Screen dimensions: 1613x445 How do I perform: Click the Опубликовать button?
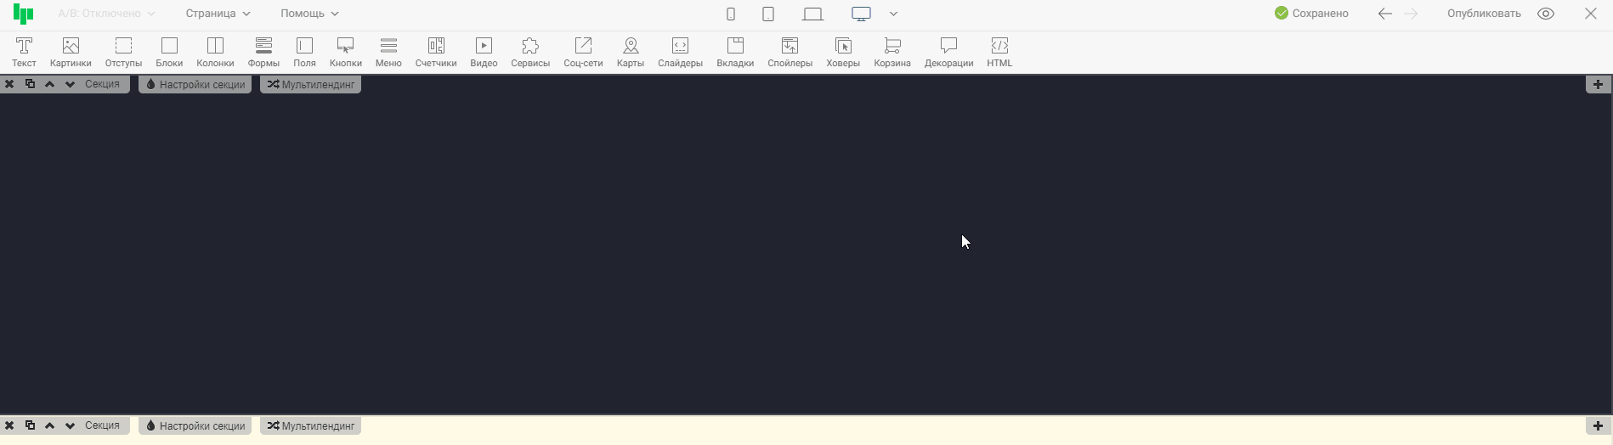point(1484,14)
